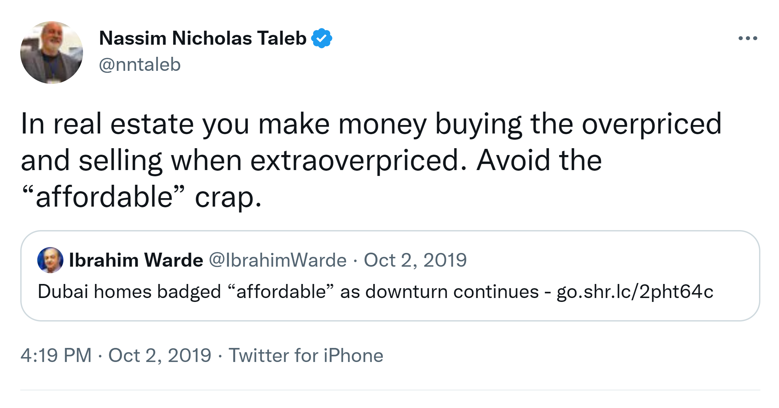Open the go.shr.lc/2pht64c link
Screen dimensions: 779x408
pyautogui.click(x=635, y=291)
